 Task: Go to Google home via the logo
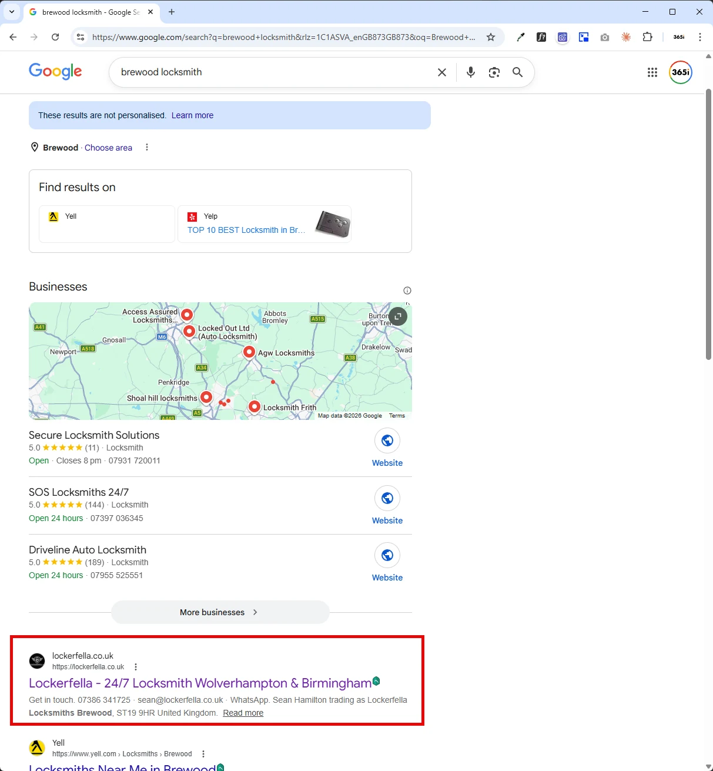tap(55, 72)
